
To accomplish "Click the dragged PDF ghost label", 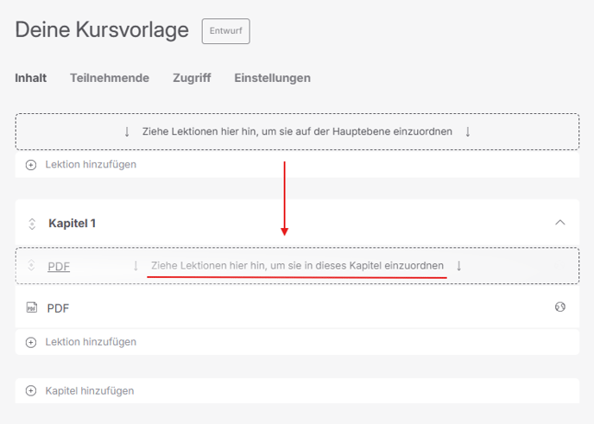I will click(59, 266).
